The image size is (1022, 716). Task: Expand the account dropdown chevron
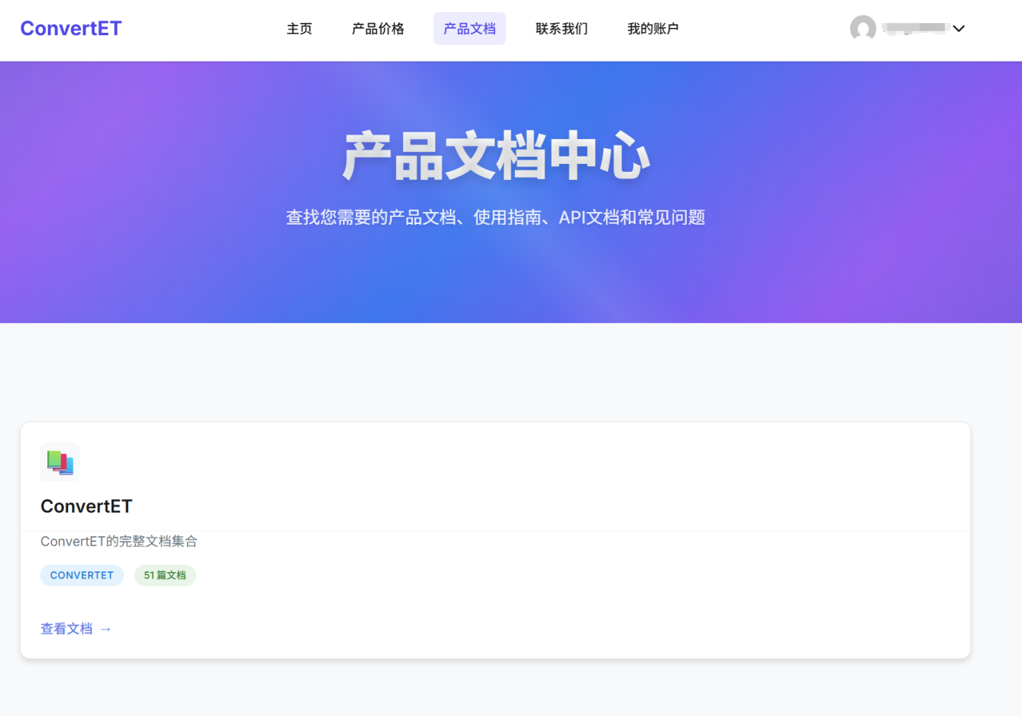[x=959, y=29]
